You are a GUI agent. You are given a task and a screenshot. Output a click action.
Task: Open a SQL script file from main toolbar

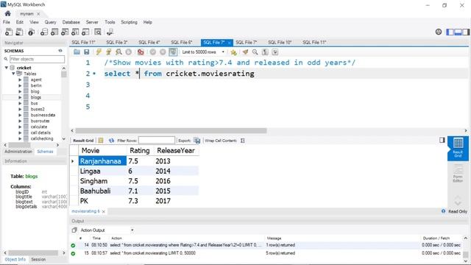pyautogui.click(x=19, y=32)
